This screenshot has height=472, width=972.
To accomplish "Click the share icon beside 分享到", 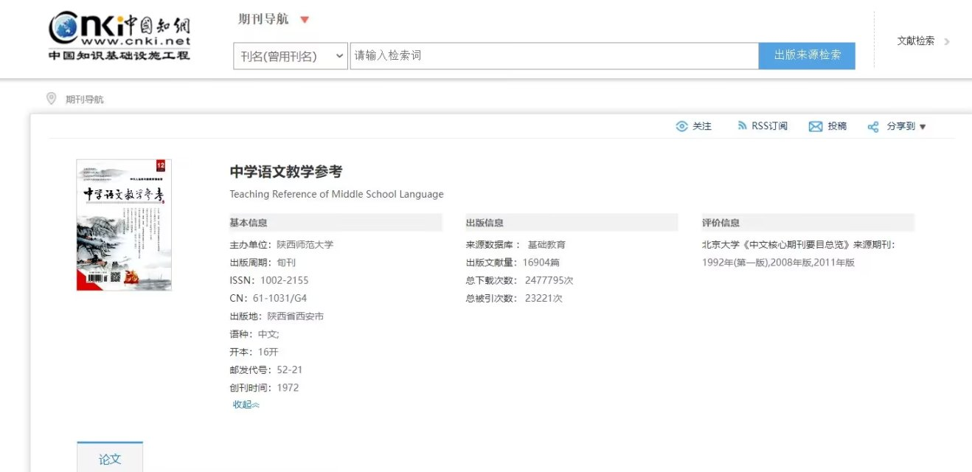I will 873,127.
